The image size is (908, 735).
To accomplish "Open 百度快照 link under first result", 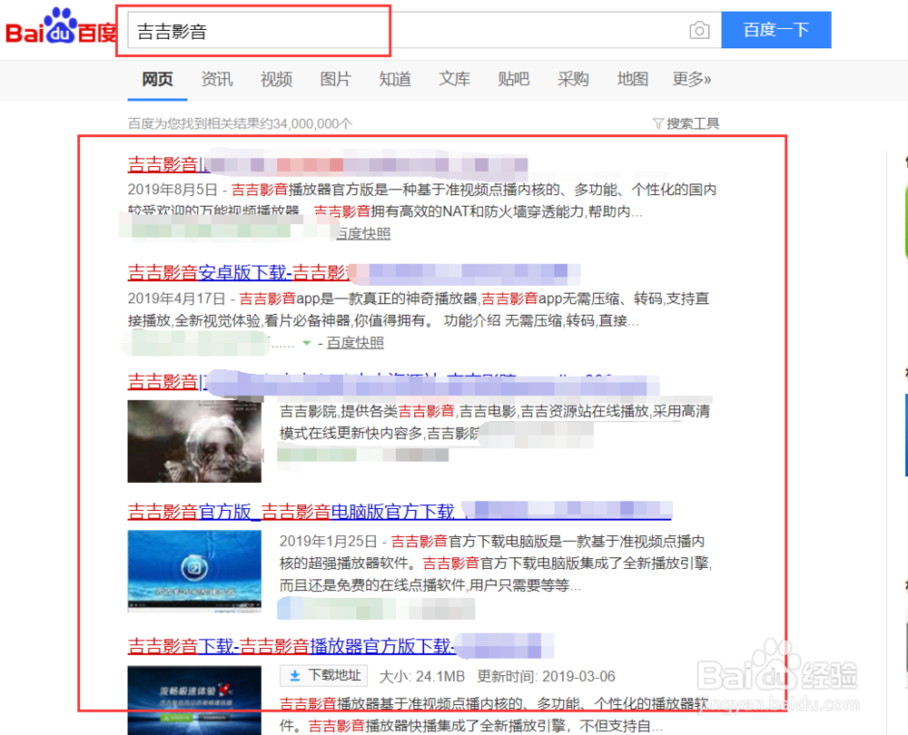I will (x=364, y=233).
